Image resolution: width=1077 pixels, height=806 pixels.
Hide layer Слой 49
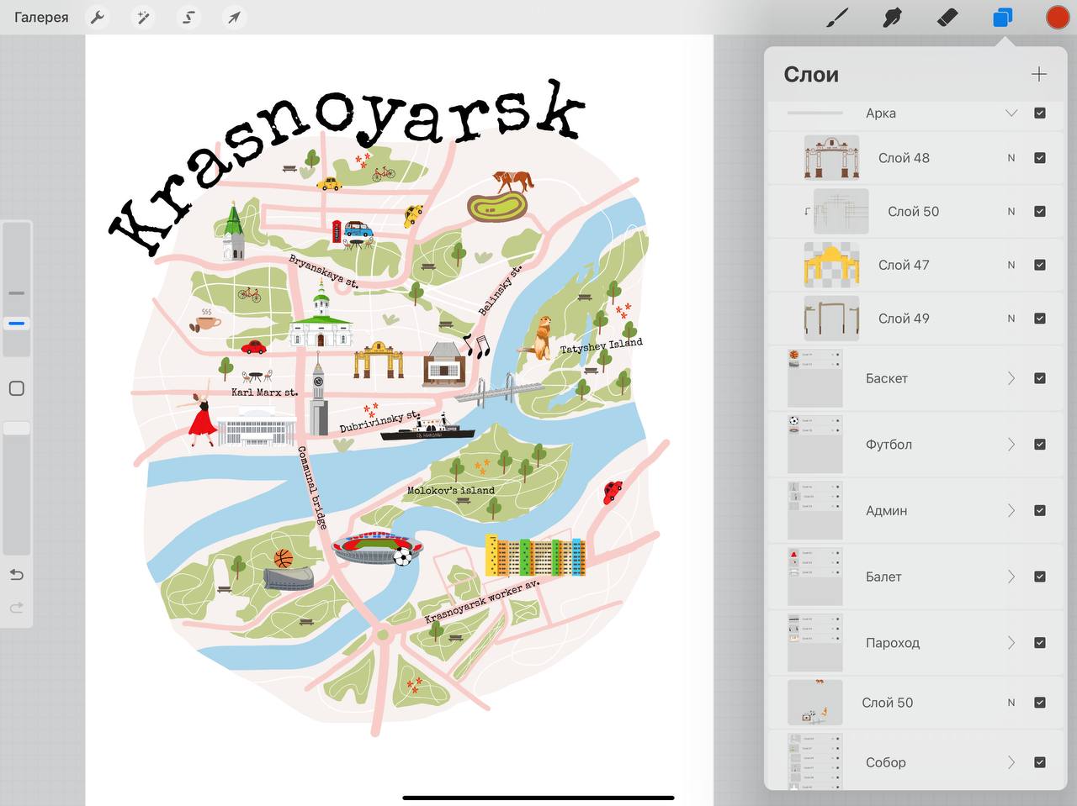pyautogui.click(x=1040, y=319)
